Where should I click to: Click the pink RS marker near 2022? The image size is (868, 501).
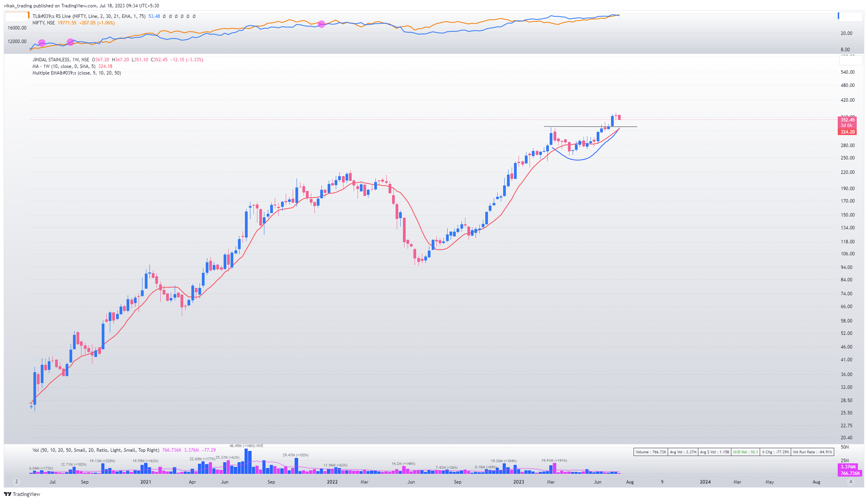[x=321, y=24]
